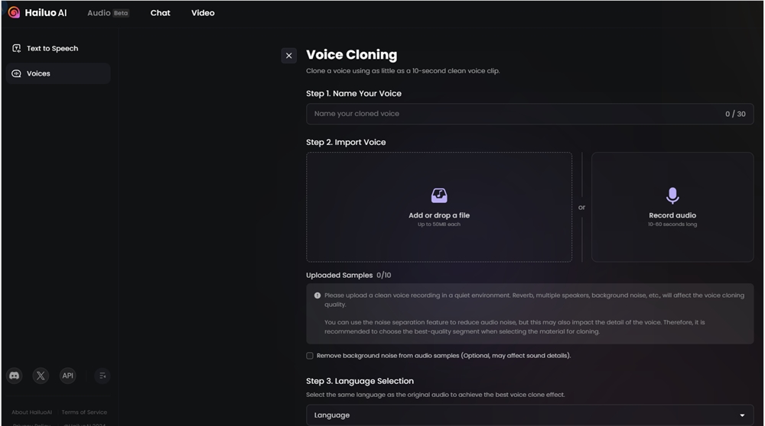Open the API icon button
The width and height of the screenshot is (765, 426).
(68, 376)
